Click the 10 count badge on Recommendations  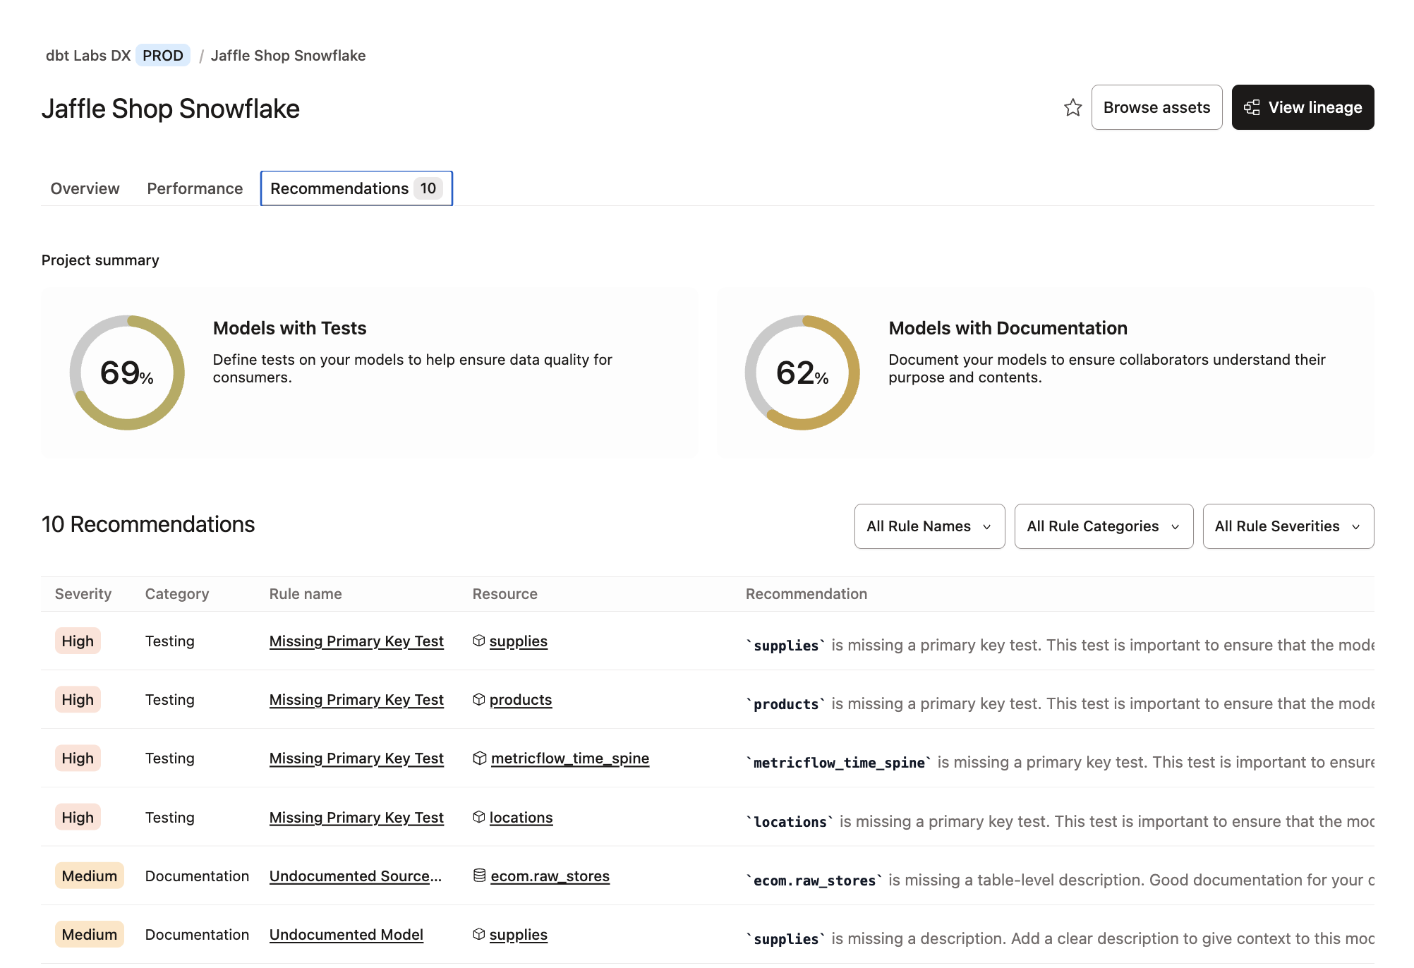tap(428, 188)
